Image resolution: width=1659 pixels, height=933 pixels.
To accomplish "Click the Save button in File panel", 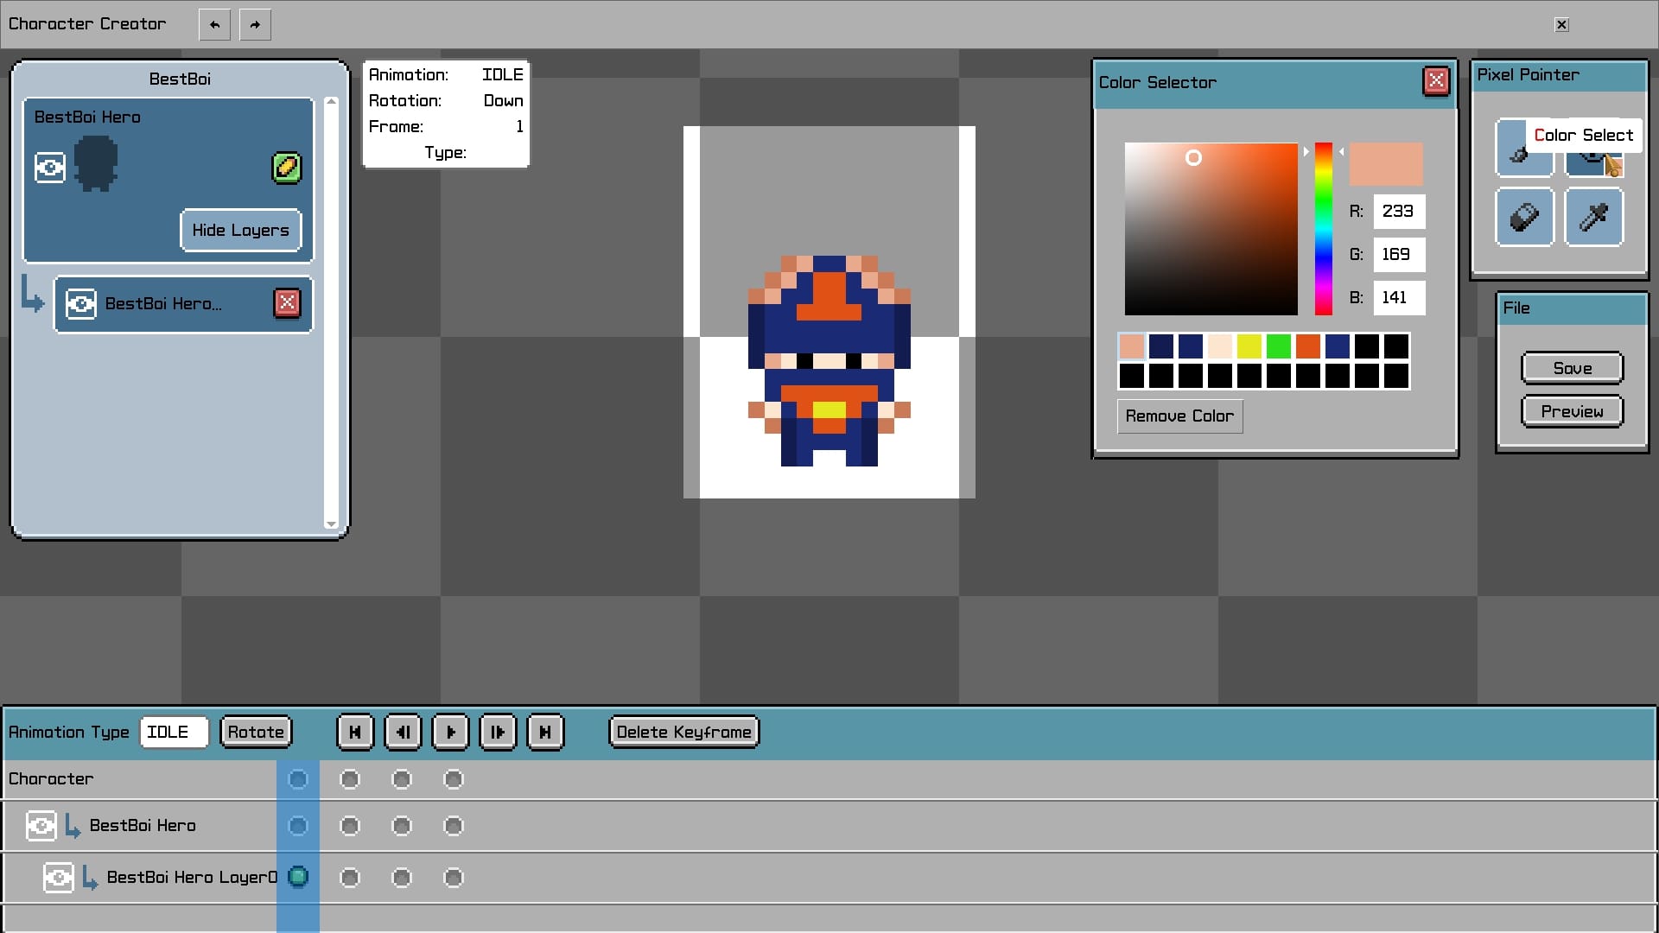I will coord(1573,367).
